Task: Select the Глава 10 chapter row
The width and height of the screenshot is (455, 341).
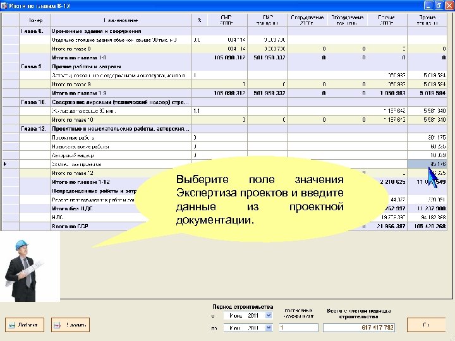Action: point(224,102)
